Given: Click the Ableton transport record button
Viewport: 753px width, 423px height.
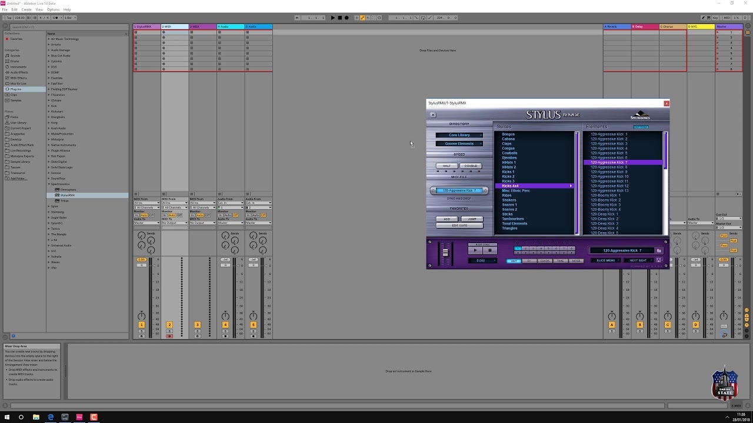Looking at the screenshot, I should [x=346, y=18].
